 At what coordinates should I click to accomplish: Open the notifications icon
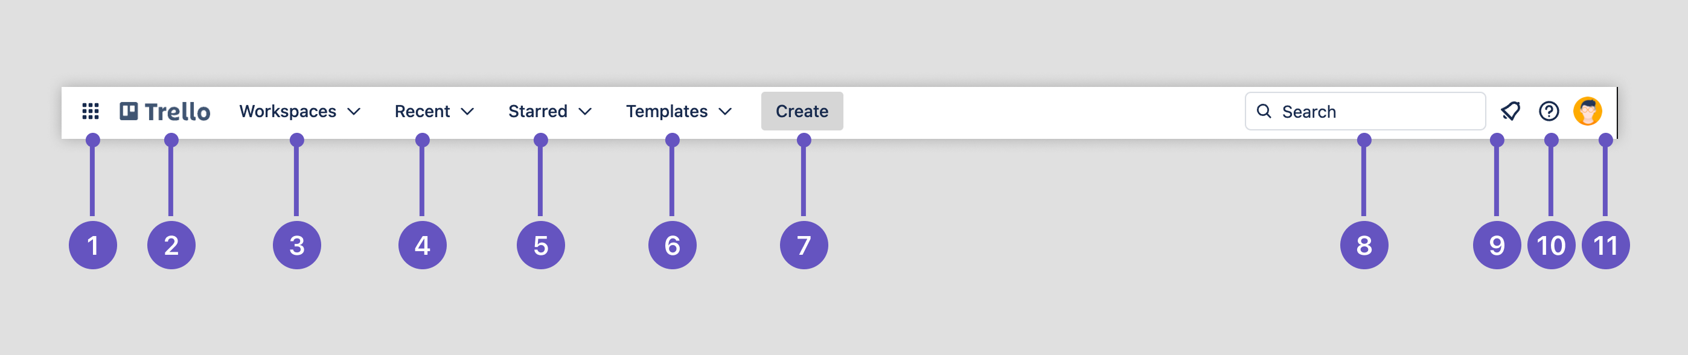[x=1511, y=111]
